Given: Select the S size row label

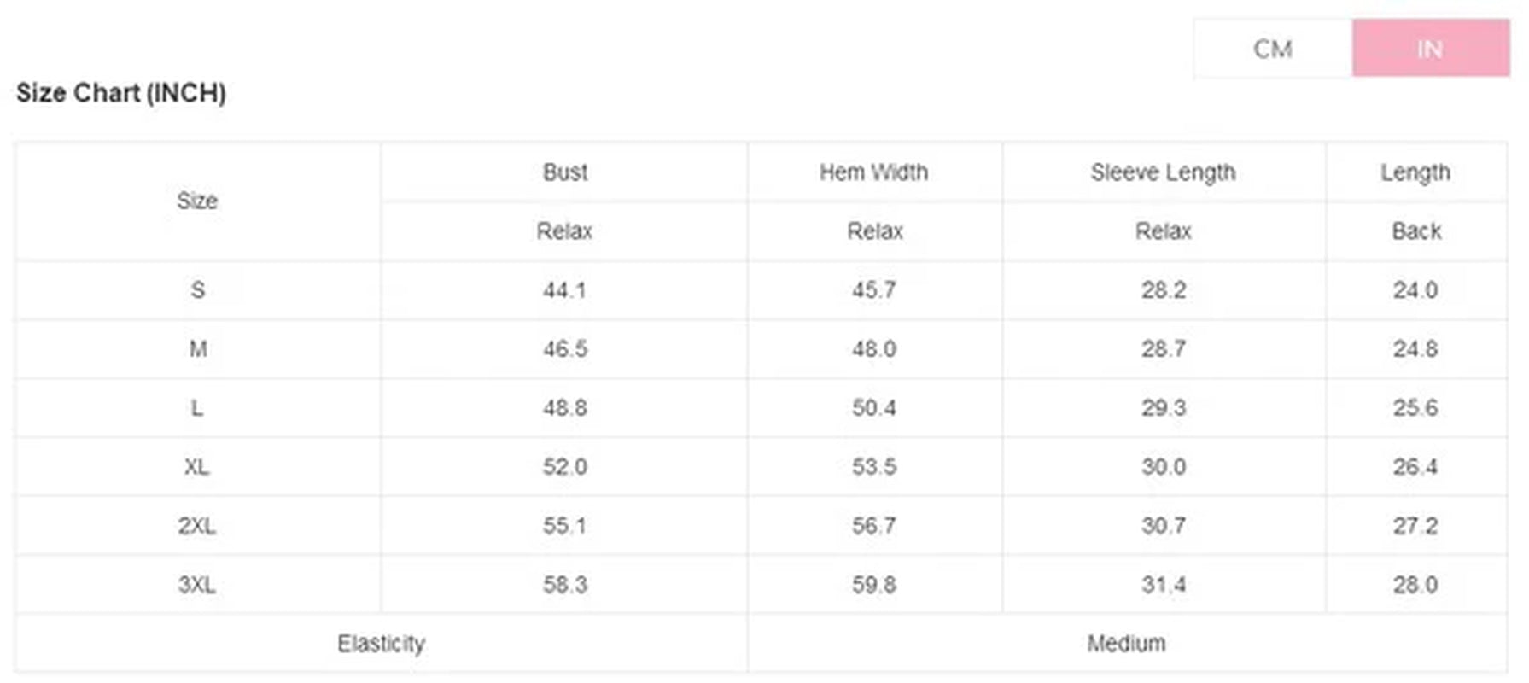Looking at the screenshot, I should click(x=197, y=290).
